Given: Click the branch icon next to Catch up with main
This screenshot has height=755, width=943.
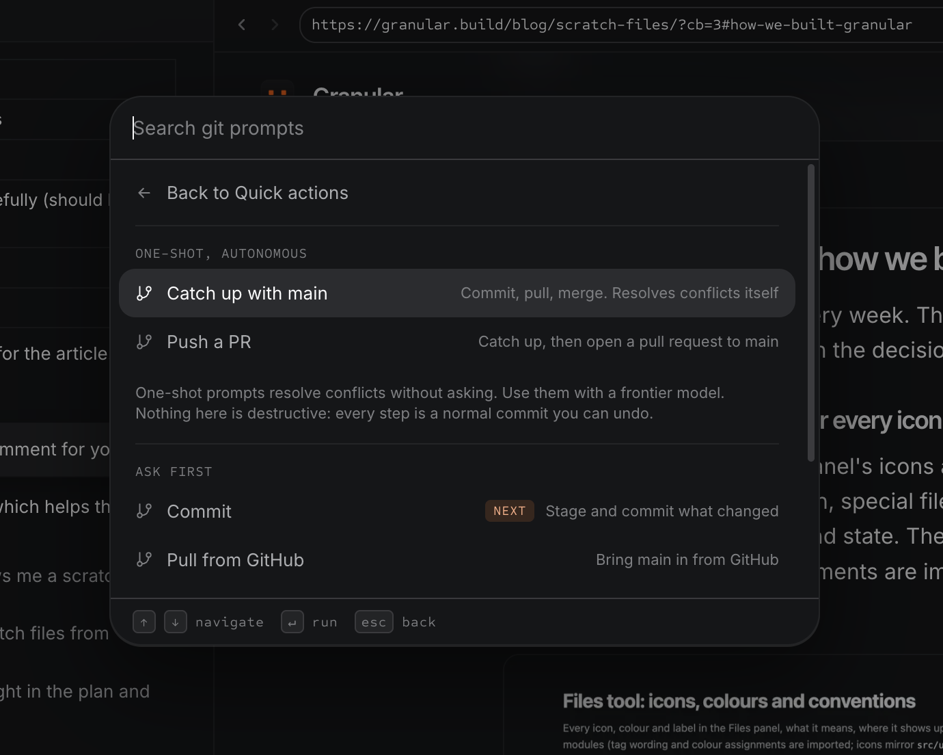Looking at the screenshot, I should (x=144, y=293).
